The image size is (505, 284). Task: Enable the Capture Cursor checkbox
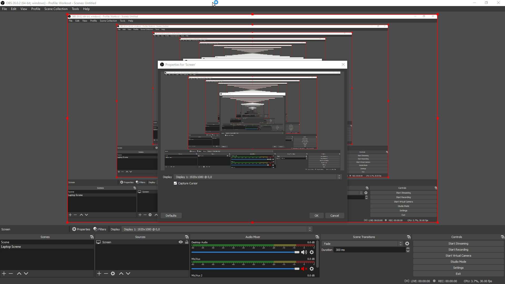click(175, 183)
